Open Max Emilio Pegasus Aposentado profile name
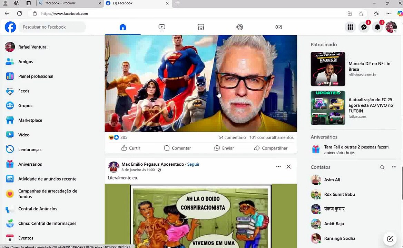 tap(153, 164)
